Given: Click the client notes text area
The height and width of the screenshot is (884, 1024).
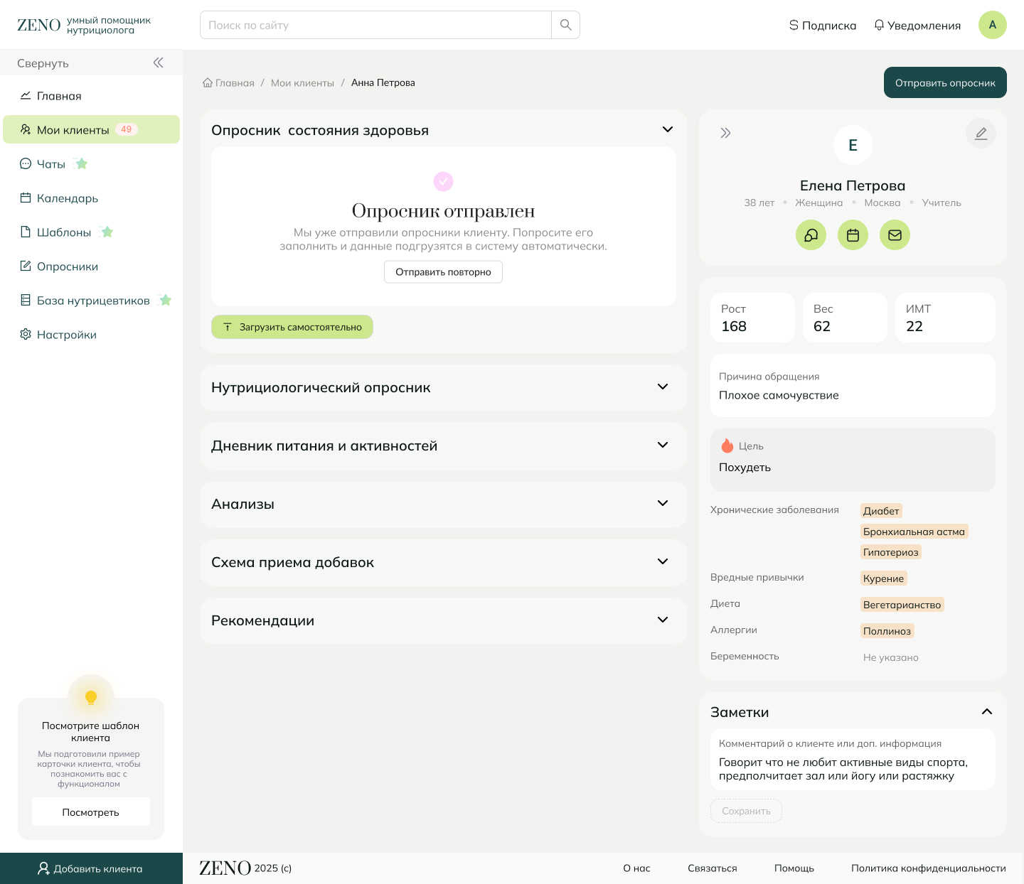Looking at the screenshot, I should (x=853, y=759).
